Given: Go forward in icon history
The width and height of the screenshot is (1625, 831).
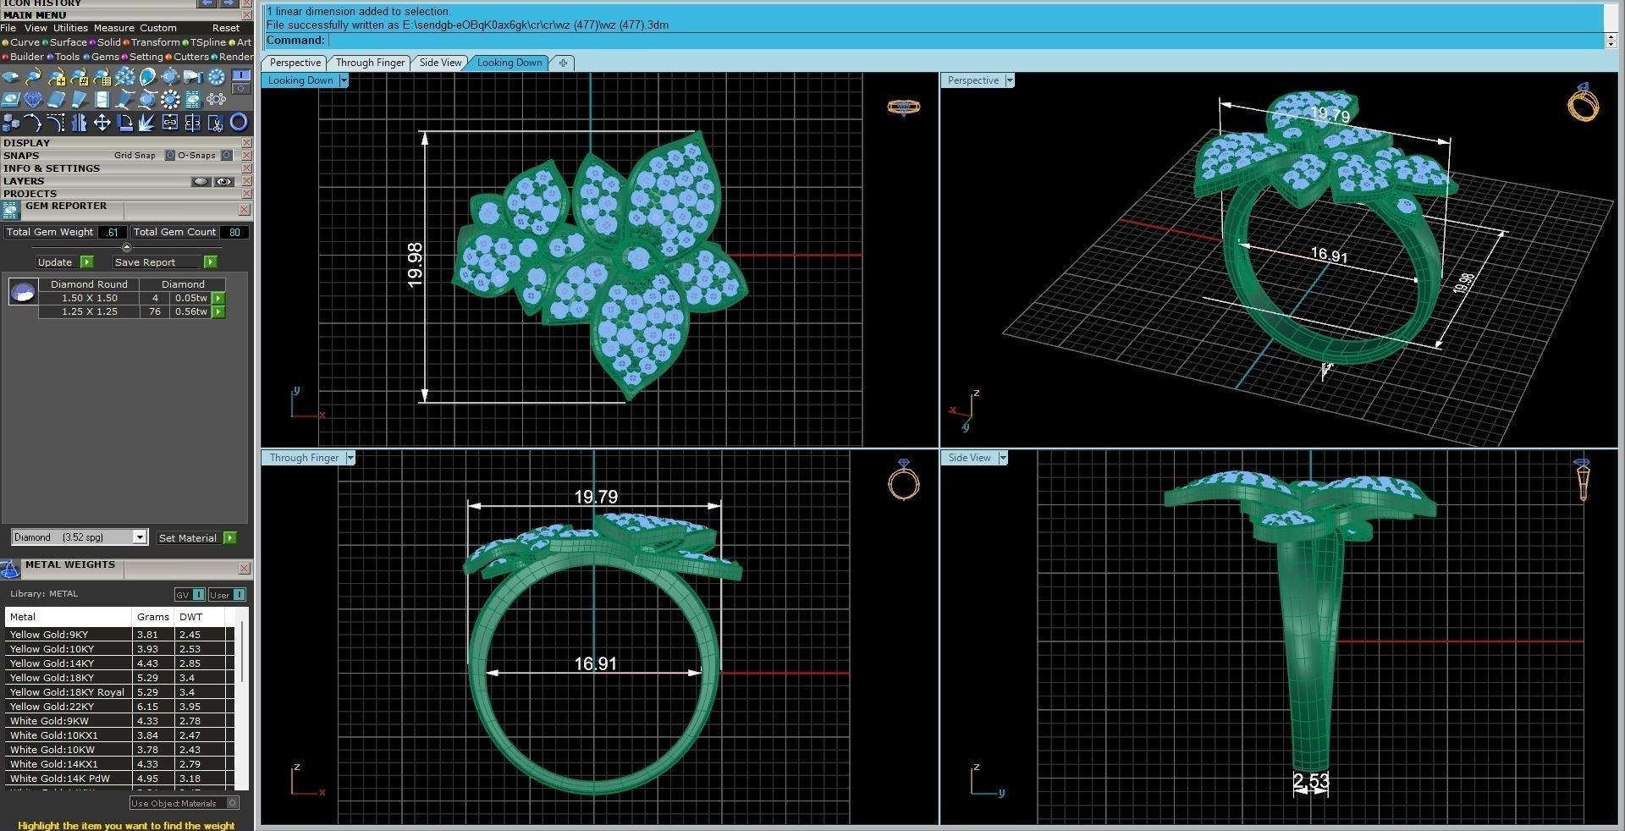Looking at the screenshot, I should pyautogui.click(x=229, y=3).
